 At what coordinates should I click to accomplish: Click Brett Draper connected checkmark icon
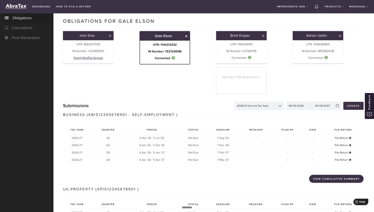coord(250,57)
